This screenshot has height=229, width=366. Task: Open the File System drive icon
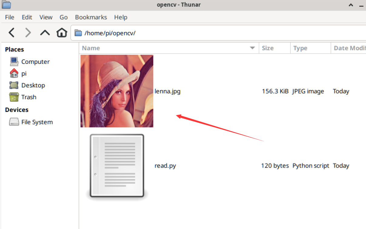tap(14, 122)
